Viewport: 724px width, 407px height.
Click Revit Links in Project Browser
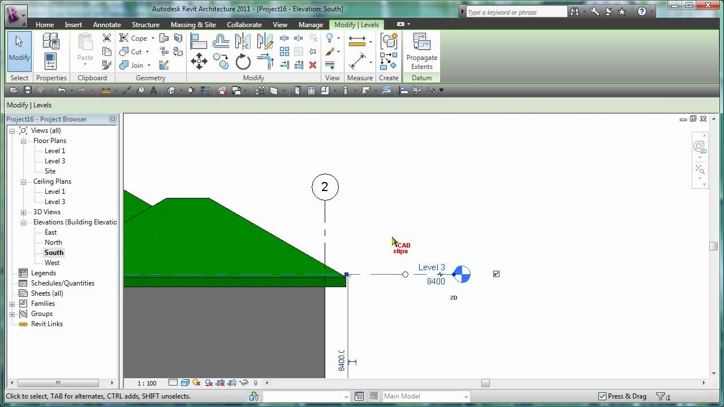[47, 324]
